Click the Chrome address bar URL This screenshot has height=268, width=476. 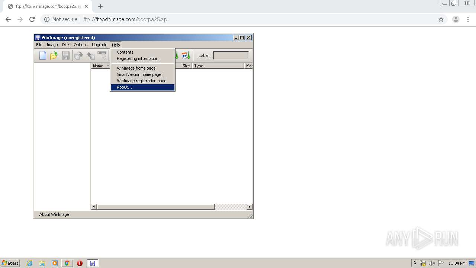125,19
